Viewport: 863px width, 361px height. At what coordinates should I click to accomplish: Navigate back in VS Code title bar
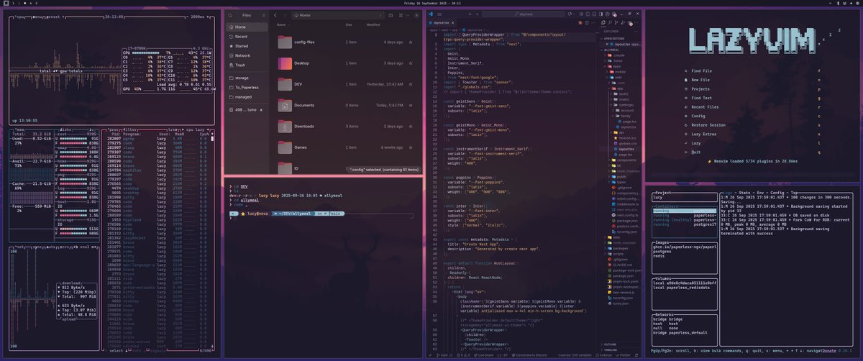pyautogui.click(x=470, y=14)
